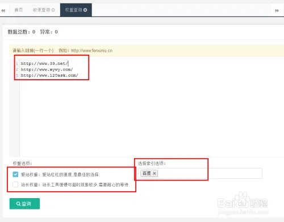Remove the 百度 index tag
This screenshot has width=284, height=222.
coord(154,174)
